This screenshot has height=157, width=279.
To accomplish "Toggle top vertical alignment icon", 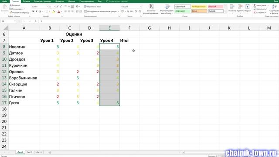I will (65, 7).
